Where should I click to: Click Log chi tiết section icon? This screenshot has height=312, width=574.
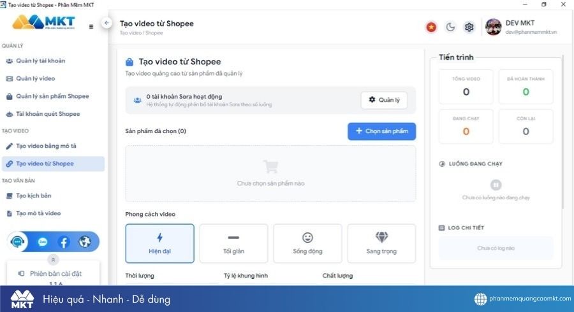441,228
